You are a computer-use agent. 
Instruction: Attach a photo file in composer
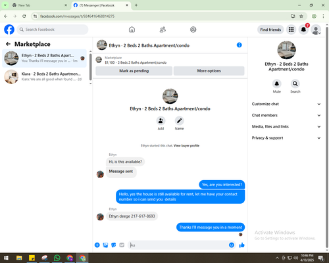(x=105, y=245)
